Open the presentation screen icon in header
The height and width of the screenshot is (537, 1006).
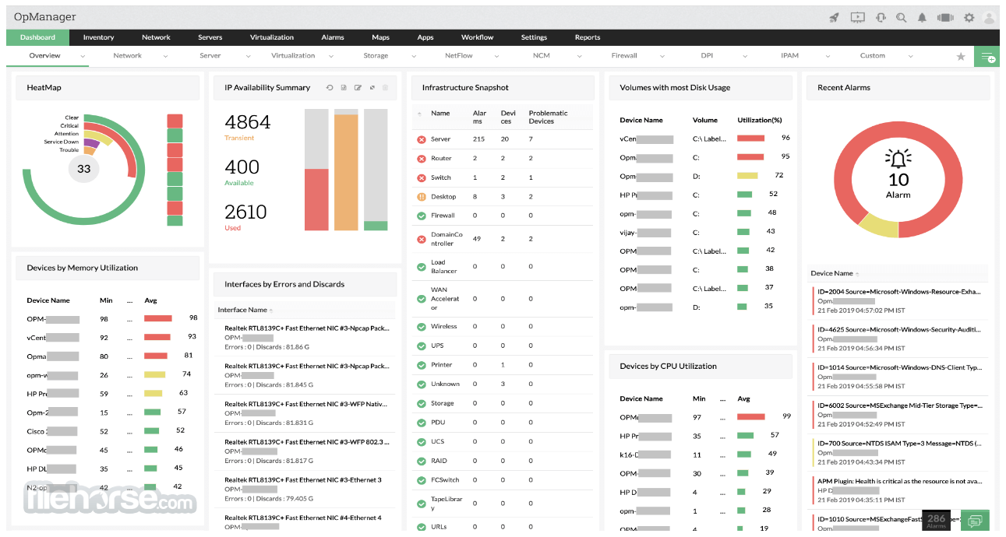[857, 17]
